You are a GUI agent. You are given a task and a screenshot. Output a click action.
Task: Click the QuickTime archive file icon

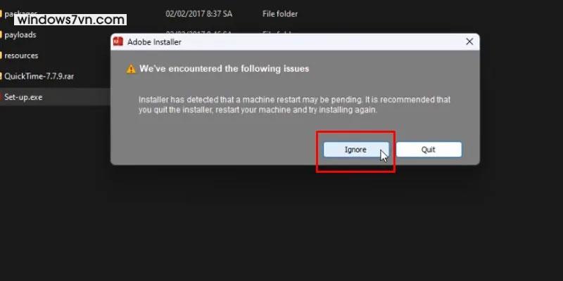(x=1, y=77)
